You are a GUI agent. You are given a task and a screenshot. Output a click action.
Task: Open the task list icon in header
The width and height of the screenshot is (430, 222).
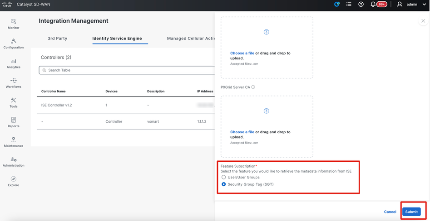click(x=349, y=5)
